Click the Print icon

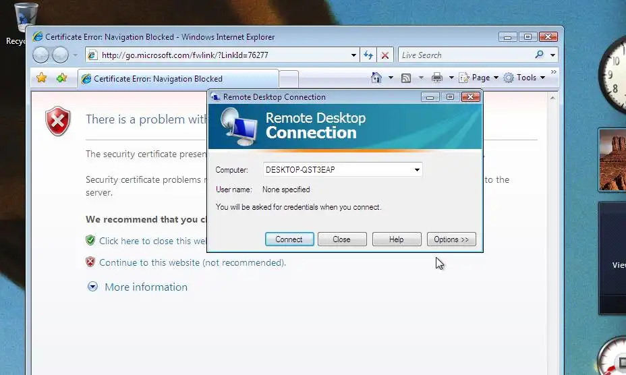click(x=437, y=78)
